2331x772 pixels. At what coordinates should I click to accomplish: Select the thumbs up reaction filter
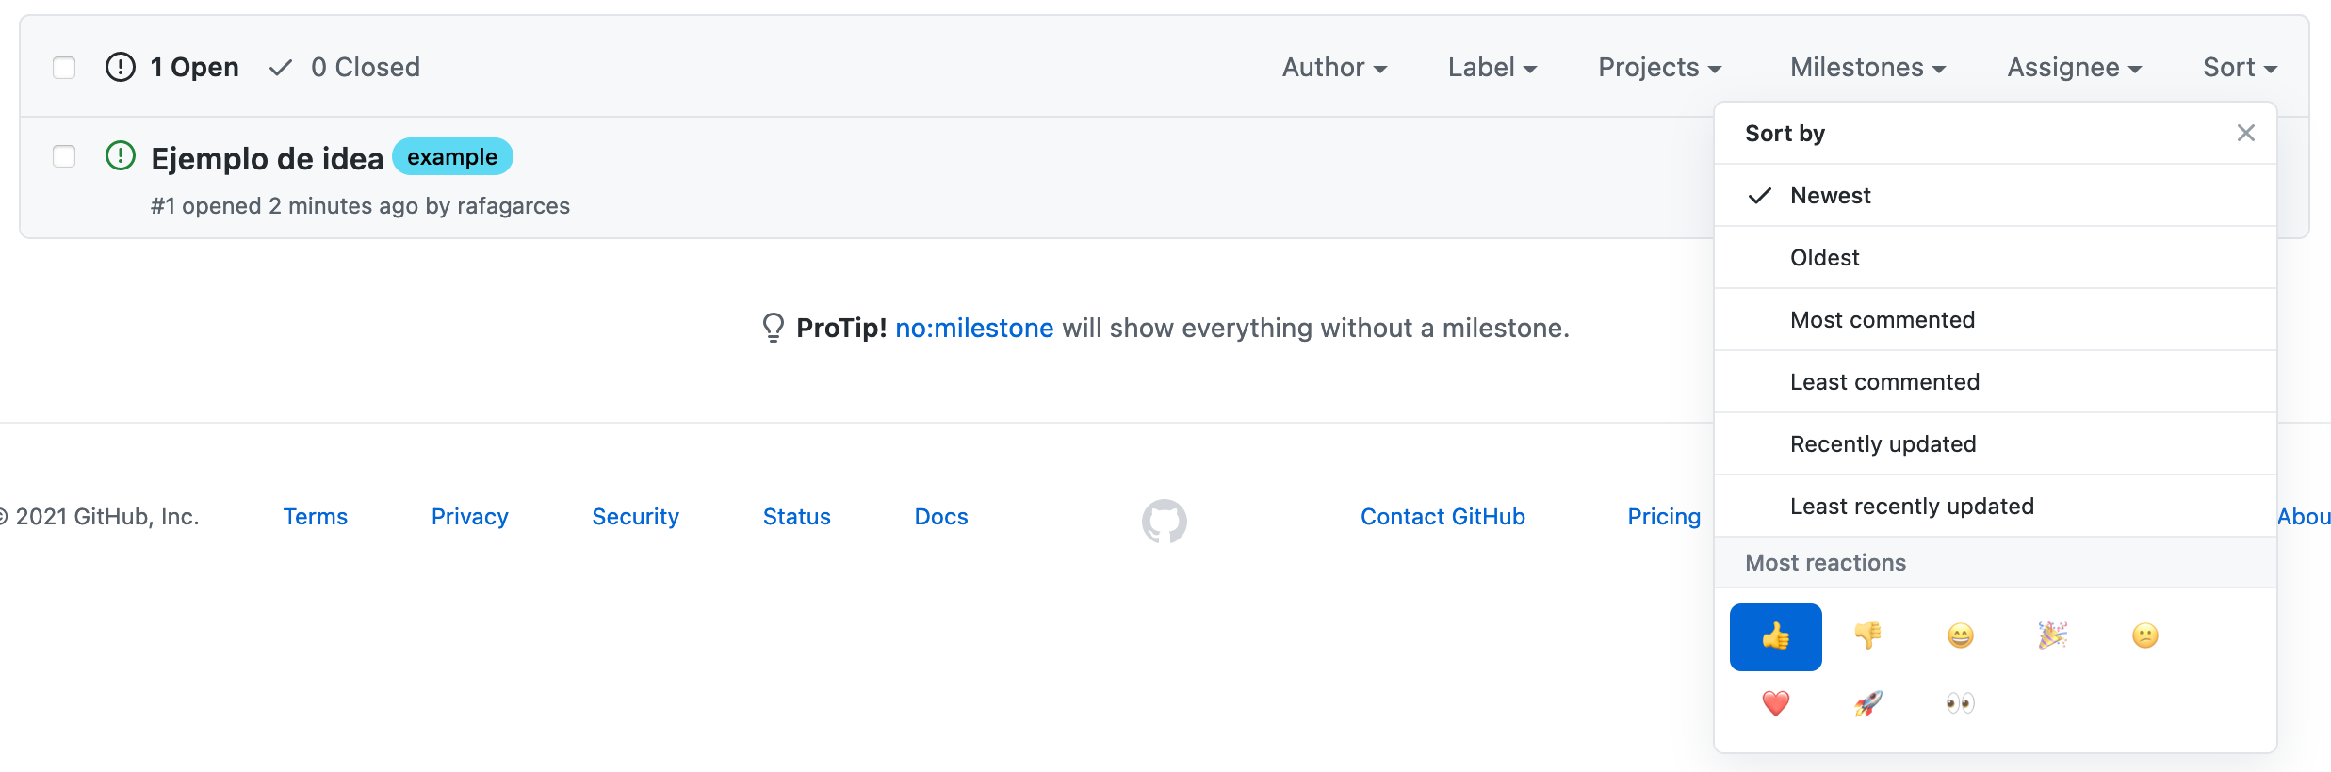(x=1775, y=636)
